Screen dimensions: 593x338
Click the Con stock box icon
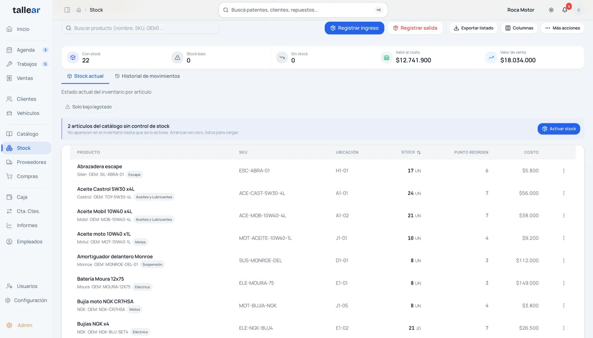73,58
